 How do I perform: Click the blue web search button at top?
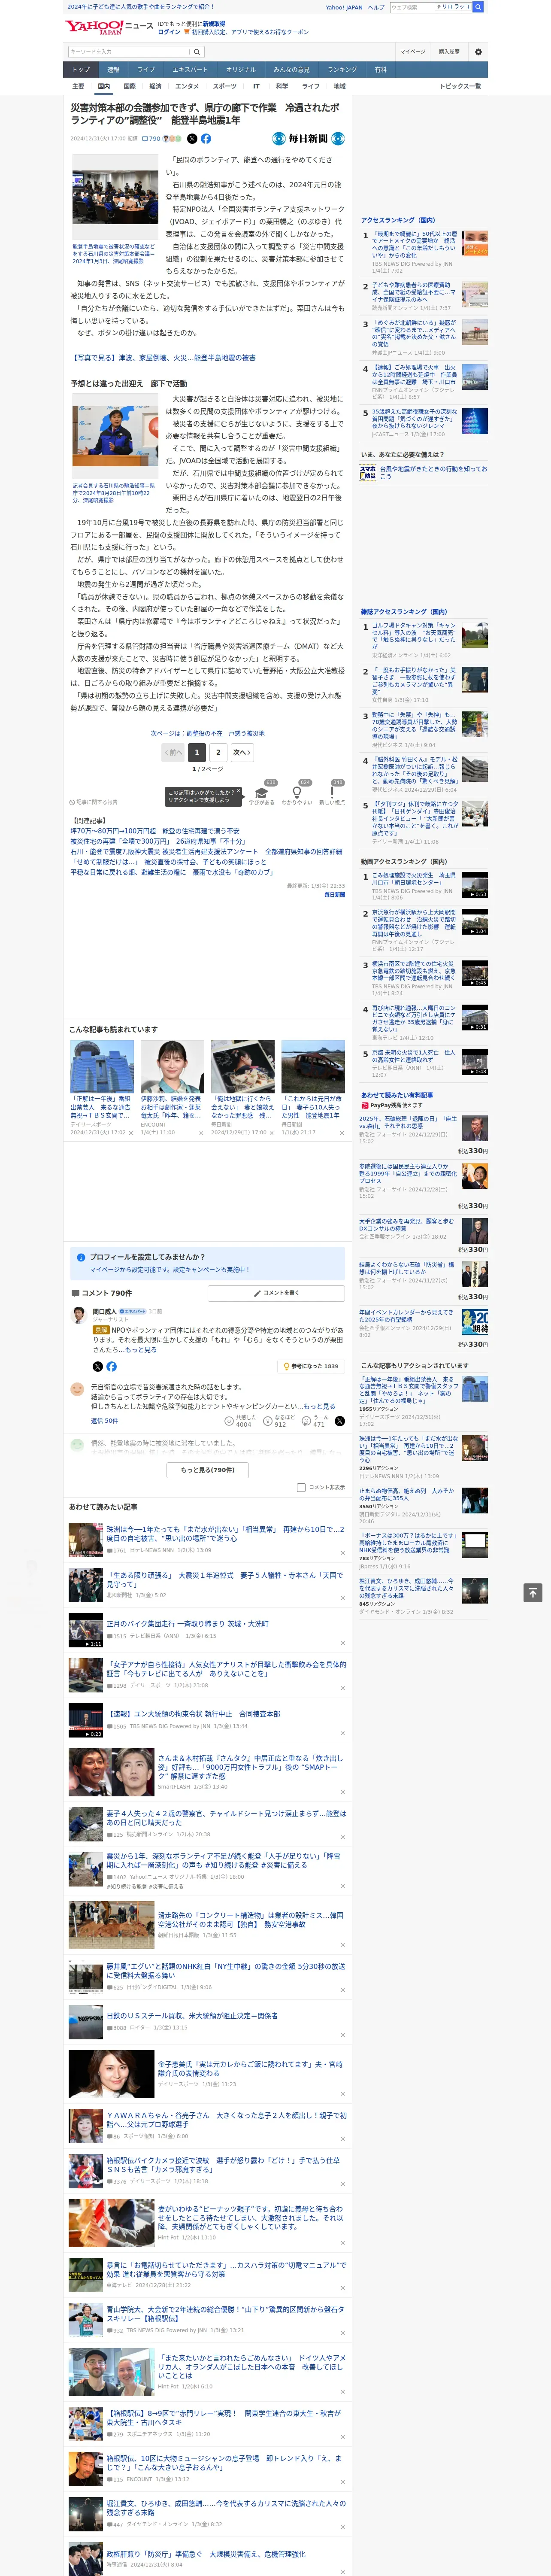tap(478, 7)
